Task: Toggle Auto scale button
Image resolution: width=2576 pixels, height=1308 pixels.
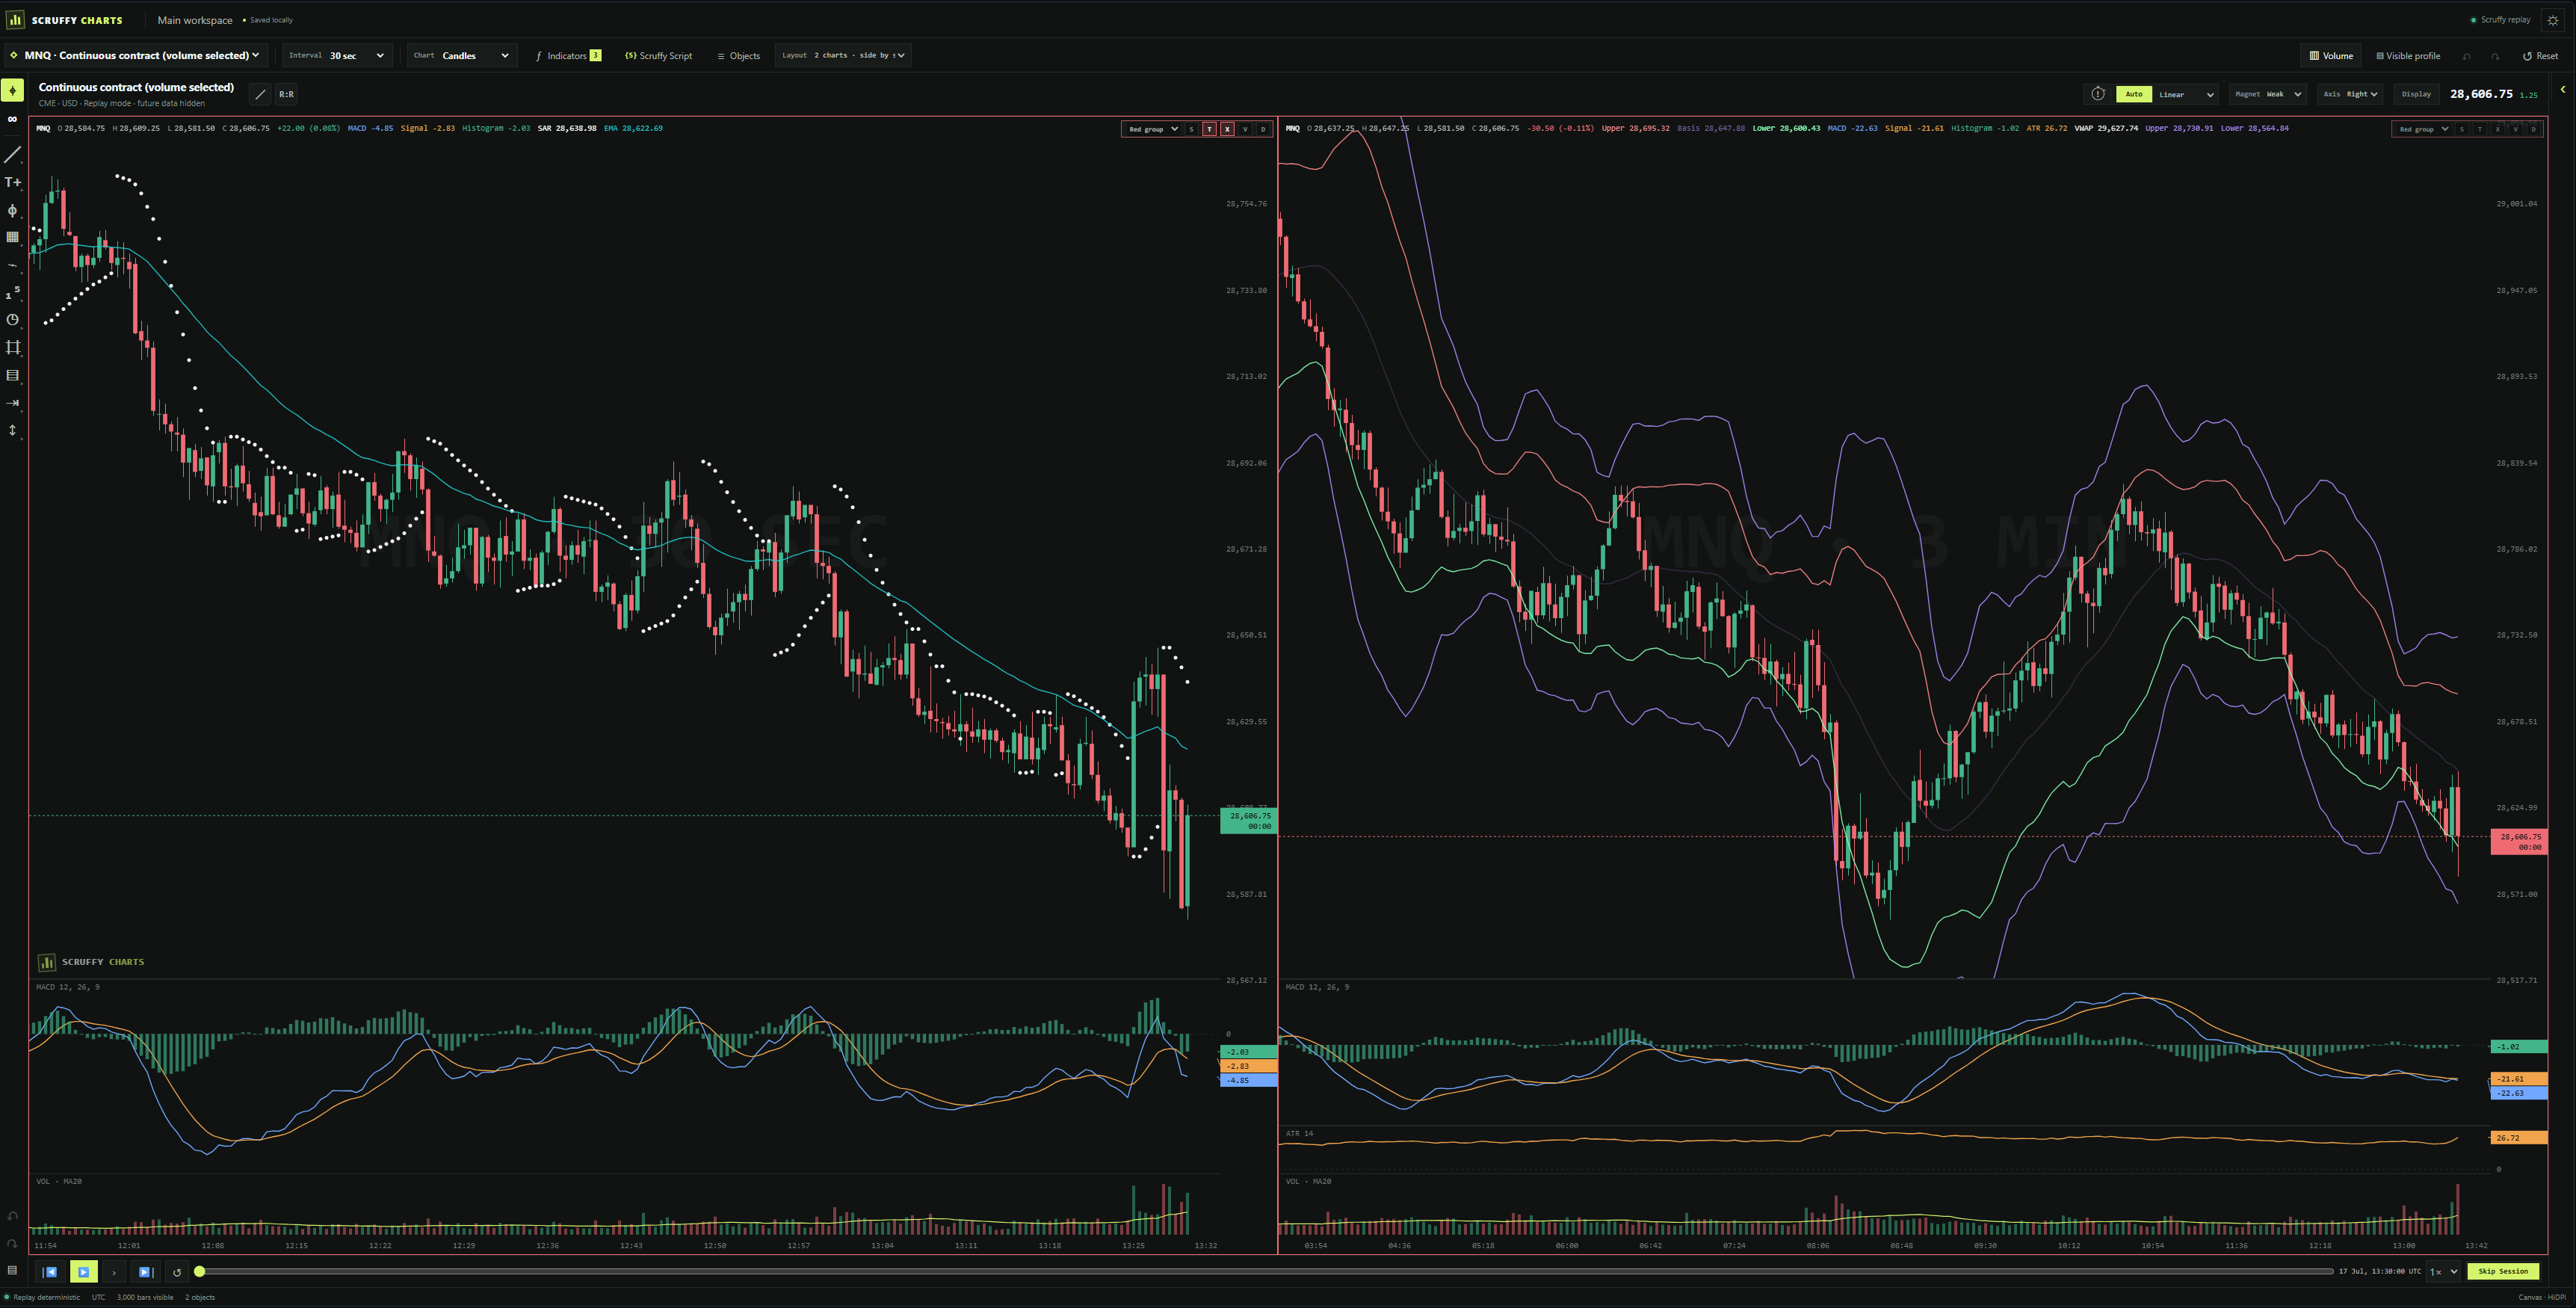Action: [2133, 94]
